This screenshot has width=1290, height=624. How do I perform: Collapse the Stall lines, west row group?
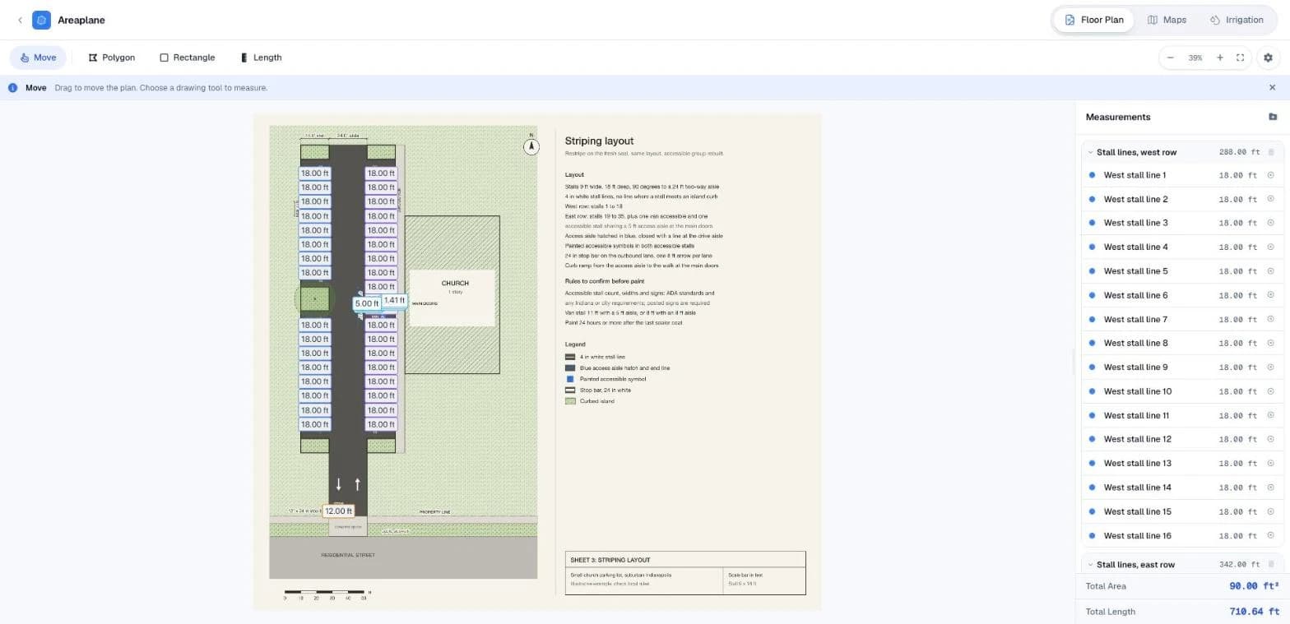[x=1090, y=152]
